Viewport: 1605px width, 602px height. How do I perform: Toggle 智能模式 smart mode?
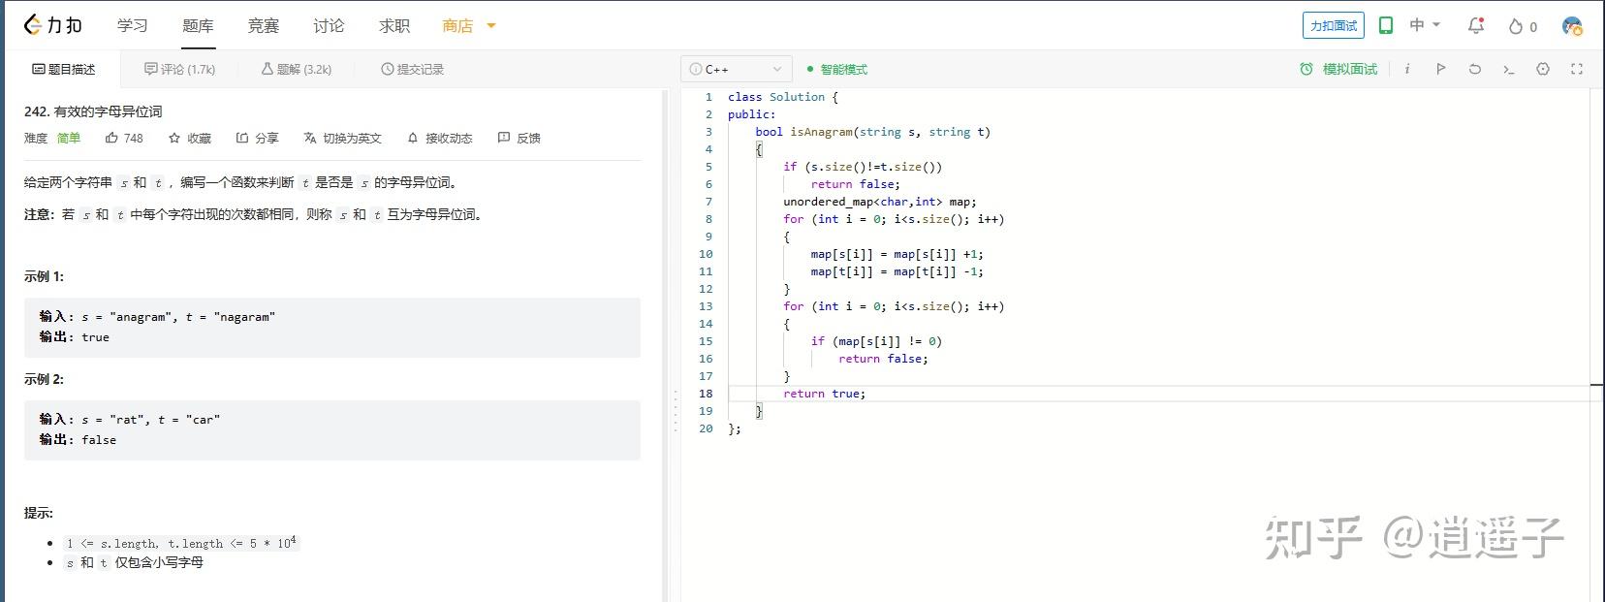[837, 69]
